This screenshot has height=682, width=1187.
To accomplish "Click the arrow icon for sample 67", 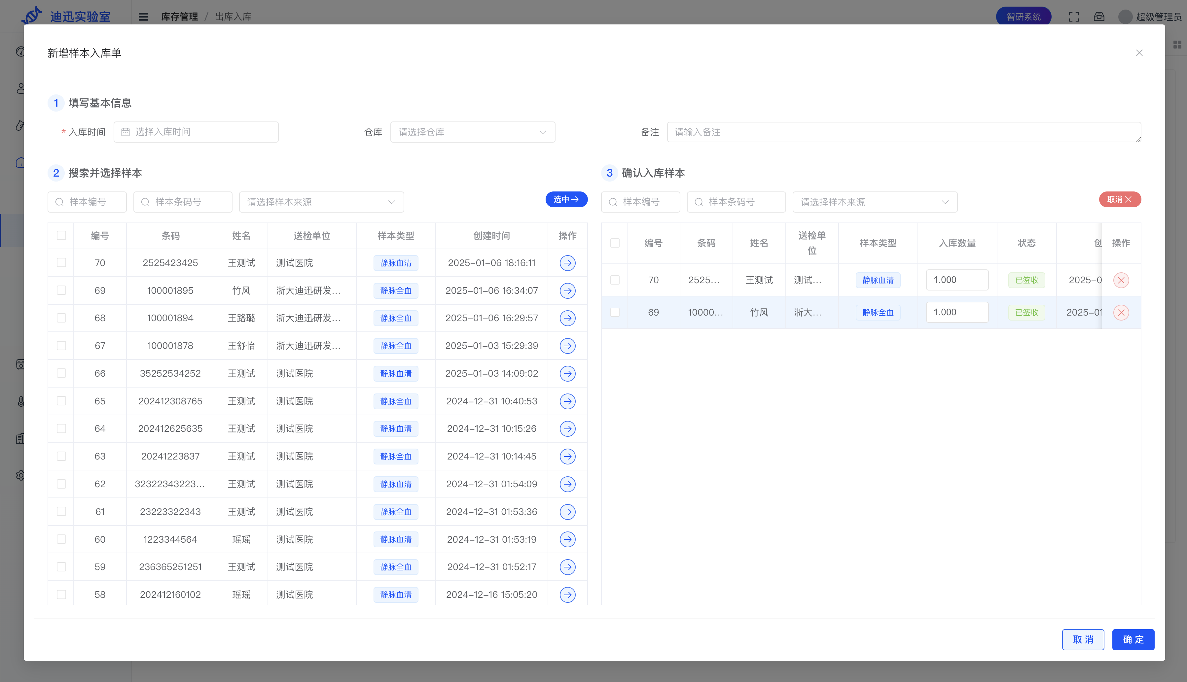I will (x=567, y=346).
